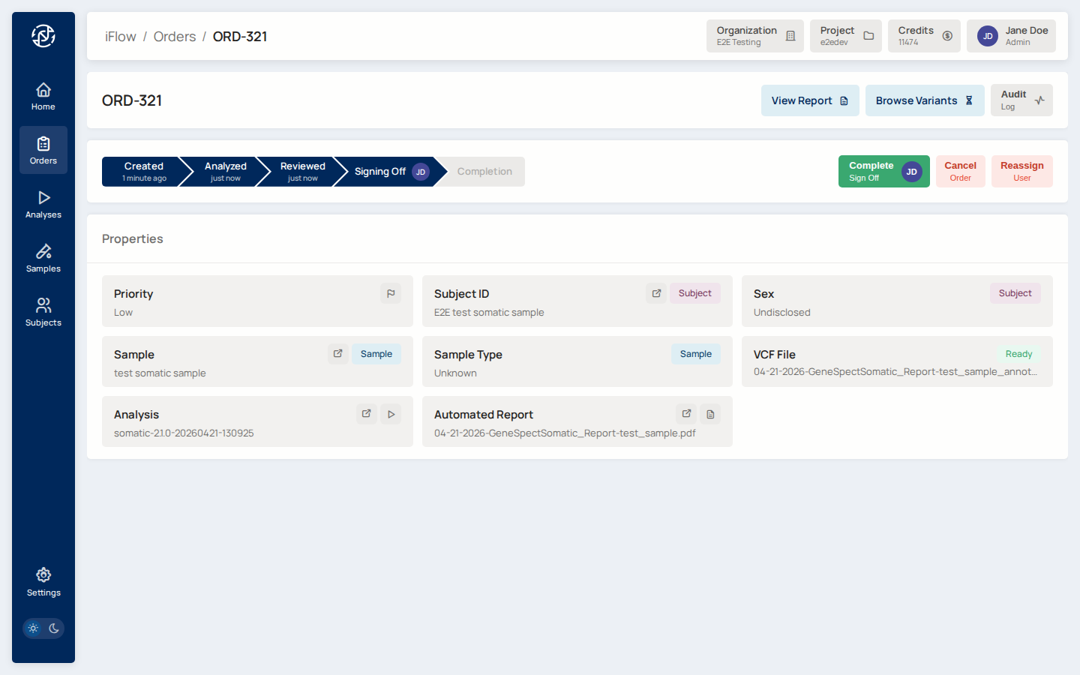
Task: Open the Analysis external link icon
Action: 366,414
